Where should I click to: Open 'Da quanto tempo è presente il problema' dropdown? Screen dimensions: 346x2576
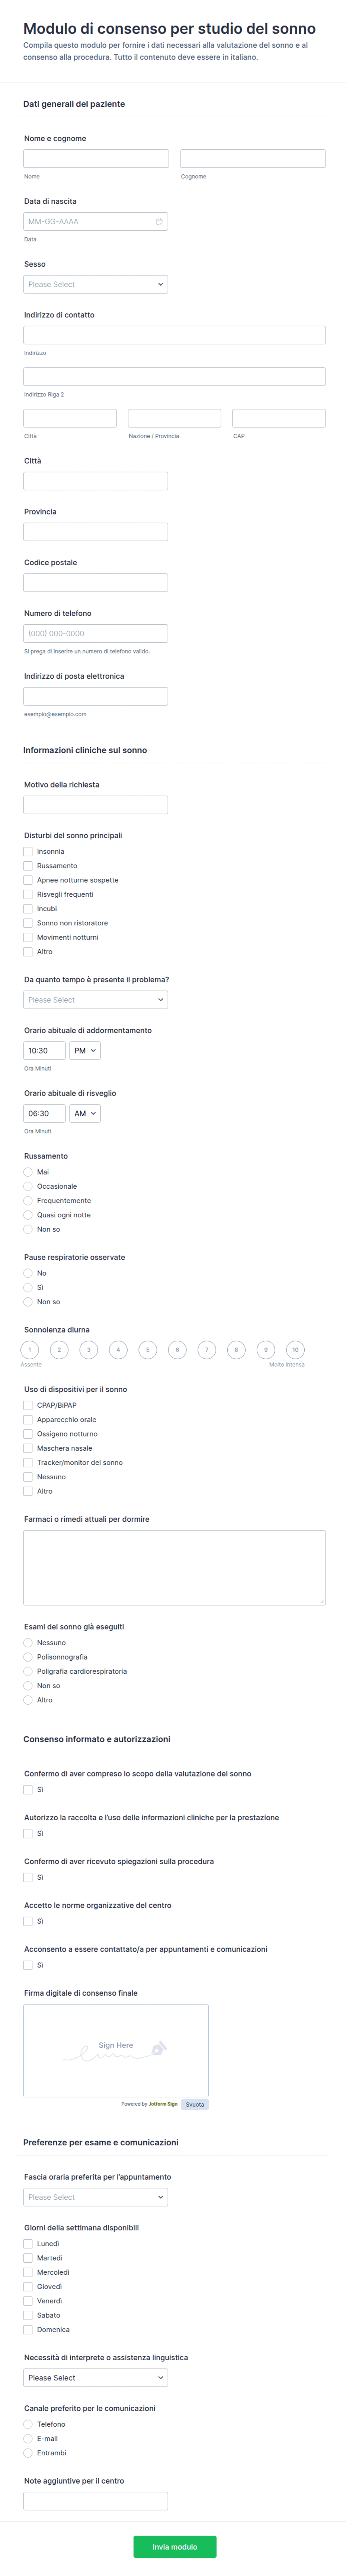point(95,1000)
